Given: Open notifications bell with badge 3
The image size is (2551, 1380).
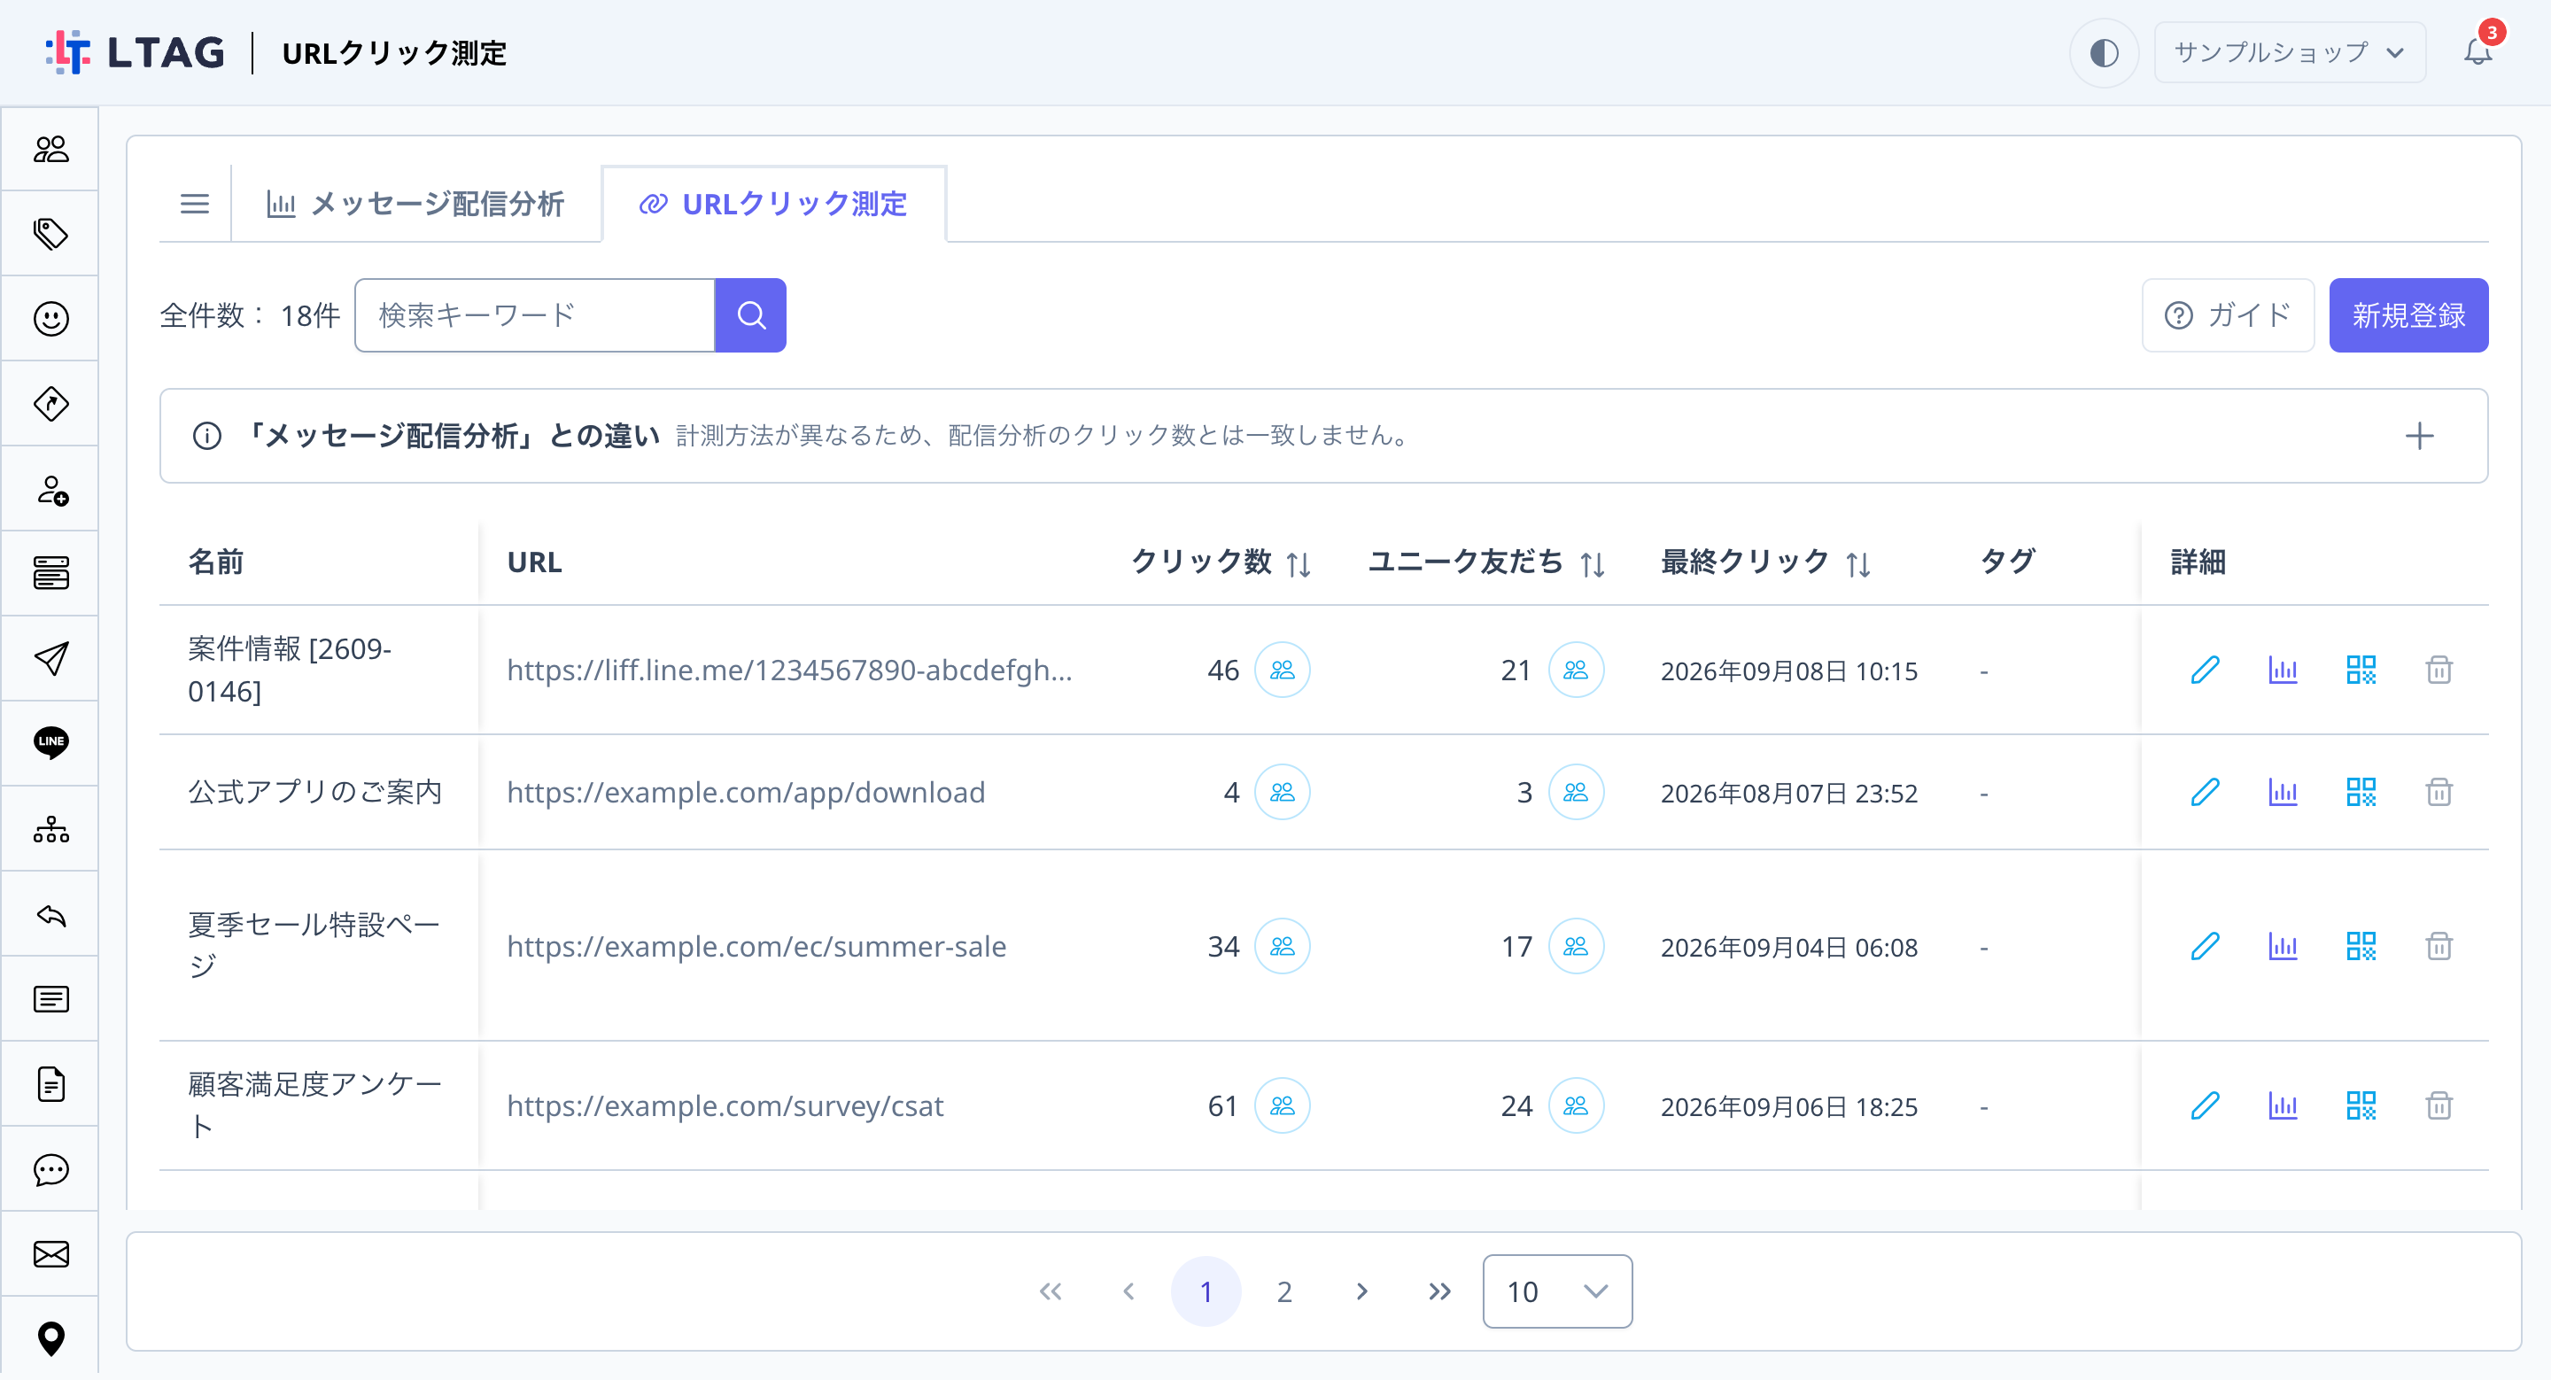Looking at the screenshot, I should [x=2478, y=51].
